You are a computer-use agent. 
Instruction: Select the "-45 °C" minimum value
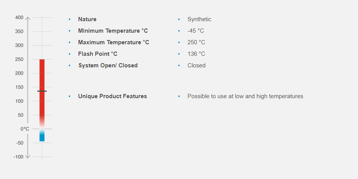[x=196, y=31]
